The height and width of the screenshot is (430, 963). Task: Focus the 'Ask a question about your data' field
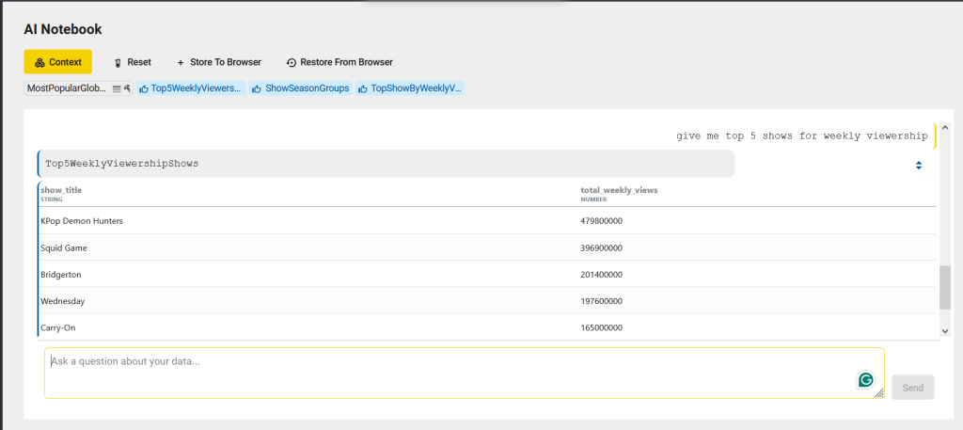[x=451, y=372]
